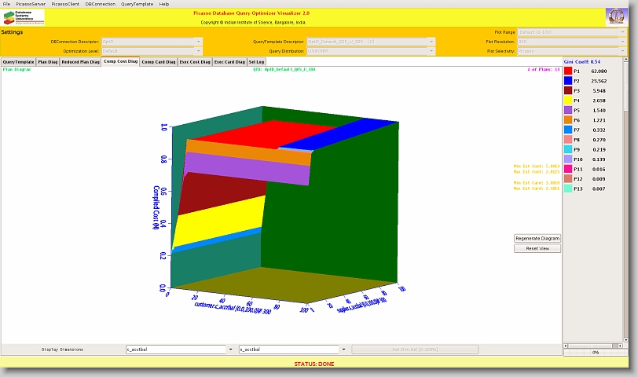
Task: Click the Database Systems Laboratory logo
Action: pyautogui.click(x=24, y=17)
